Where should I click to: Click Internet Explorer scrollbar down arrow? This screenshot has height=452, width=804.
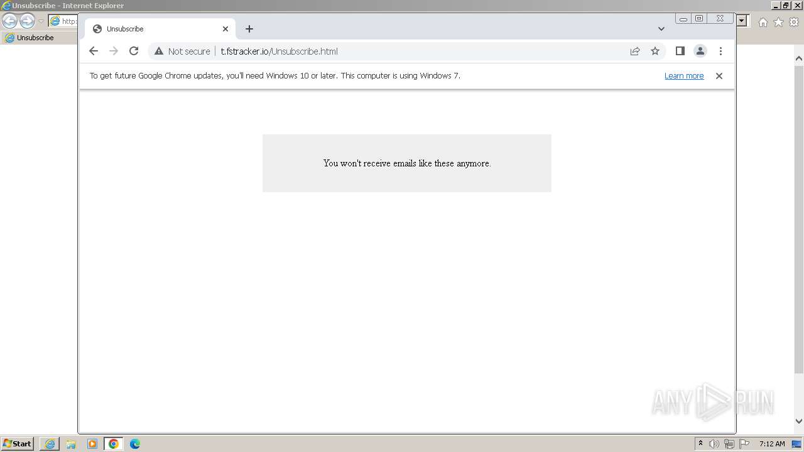799,422
